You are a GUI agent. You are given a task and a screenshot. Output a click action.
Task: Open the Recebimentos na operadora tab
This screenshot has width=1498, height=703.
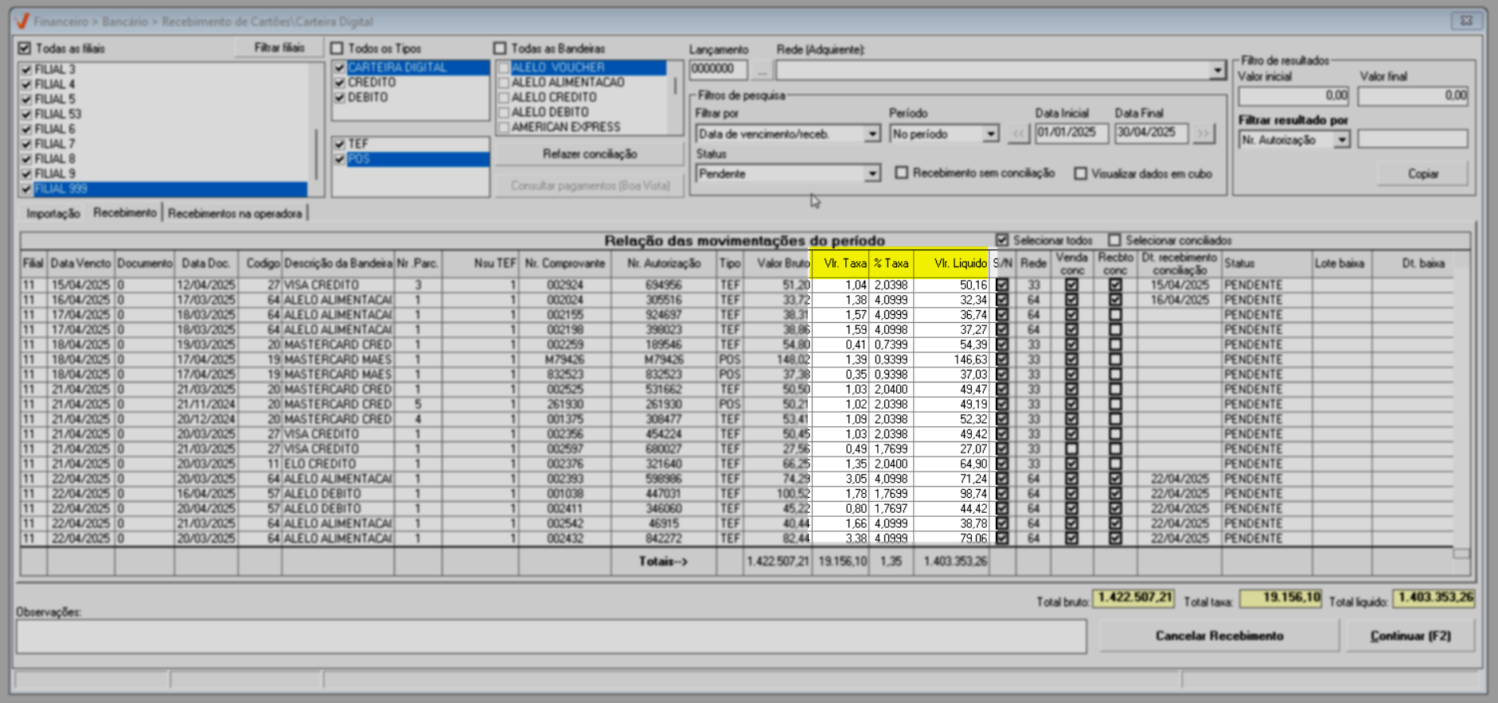(x=235, y=213)
